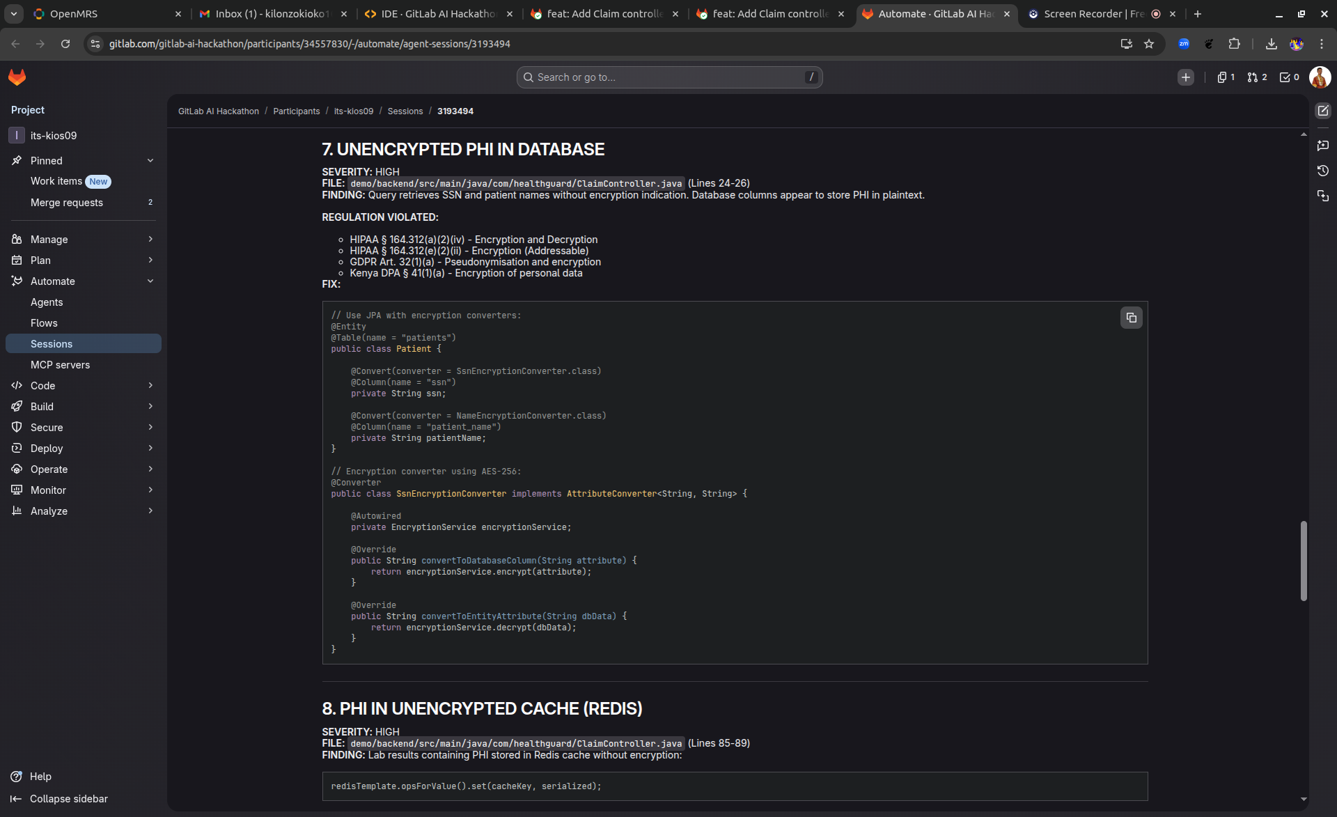Open assigned issues counter icon
The image size is (1337, 817).
1226,77
